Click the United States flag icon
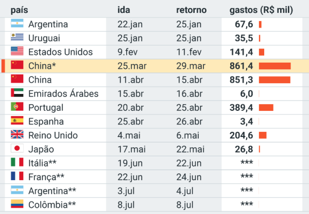Image resolution: width=309 pixels, height=214 pixels. tap(18, 52)
